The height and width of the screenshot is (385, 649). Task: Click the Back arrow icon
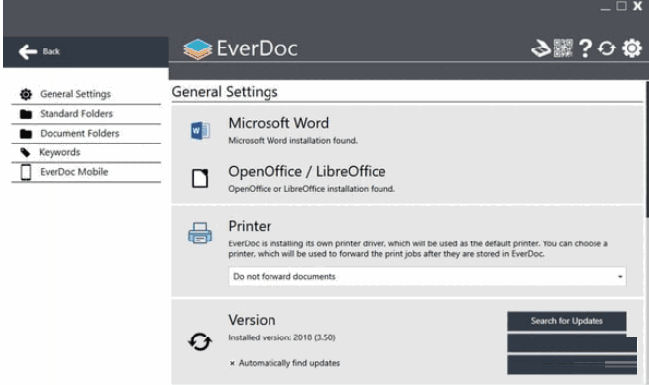click(28, 52)
